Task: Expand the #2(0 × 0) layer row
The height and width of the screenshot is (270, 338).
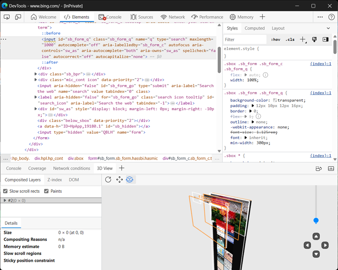Action: click(5, 201)
